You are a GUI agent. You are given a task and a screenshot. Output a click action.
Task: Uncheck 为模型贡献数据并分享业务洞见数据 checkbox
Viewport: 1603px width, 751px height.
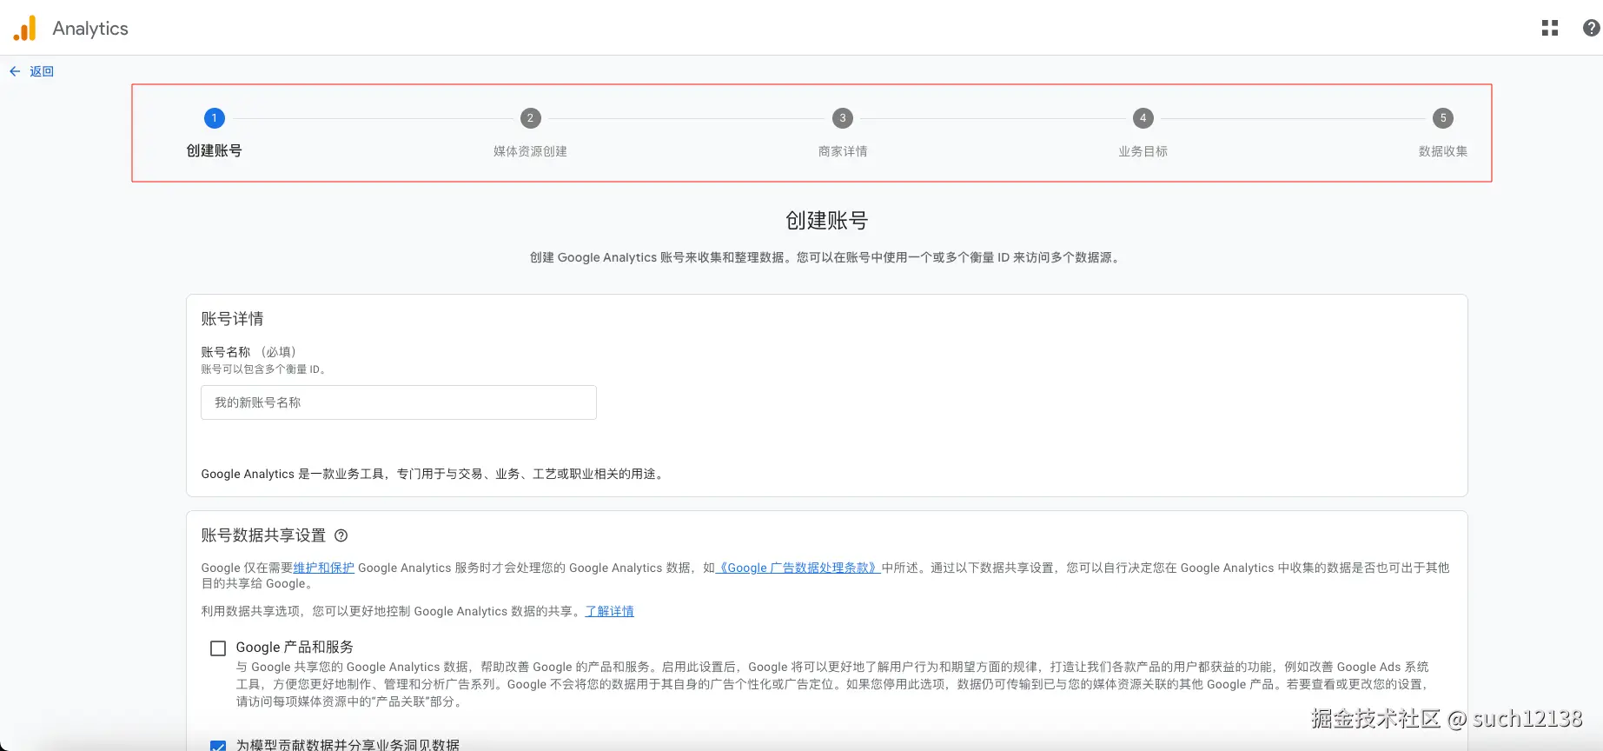[x=218, y=746]
